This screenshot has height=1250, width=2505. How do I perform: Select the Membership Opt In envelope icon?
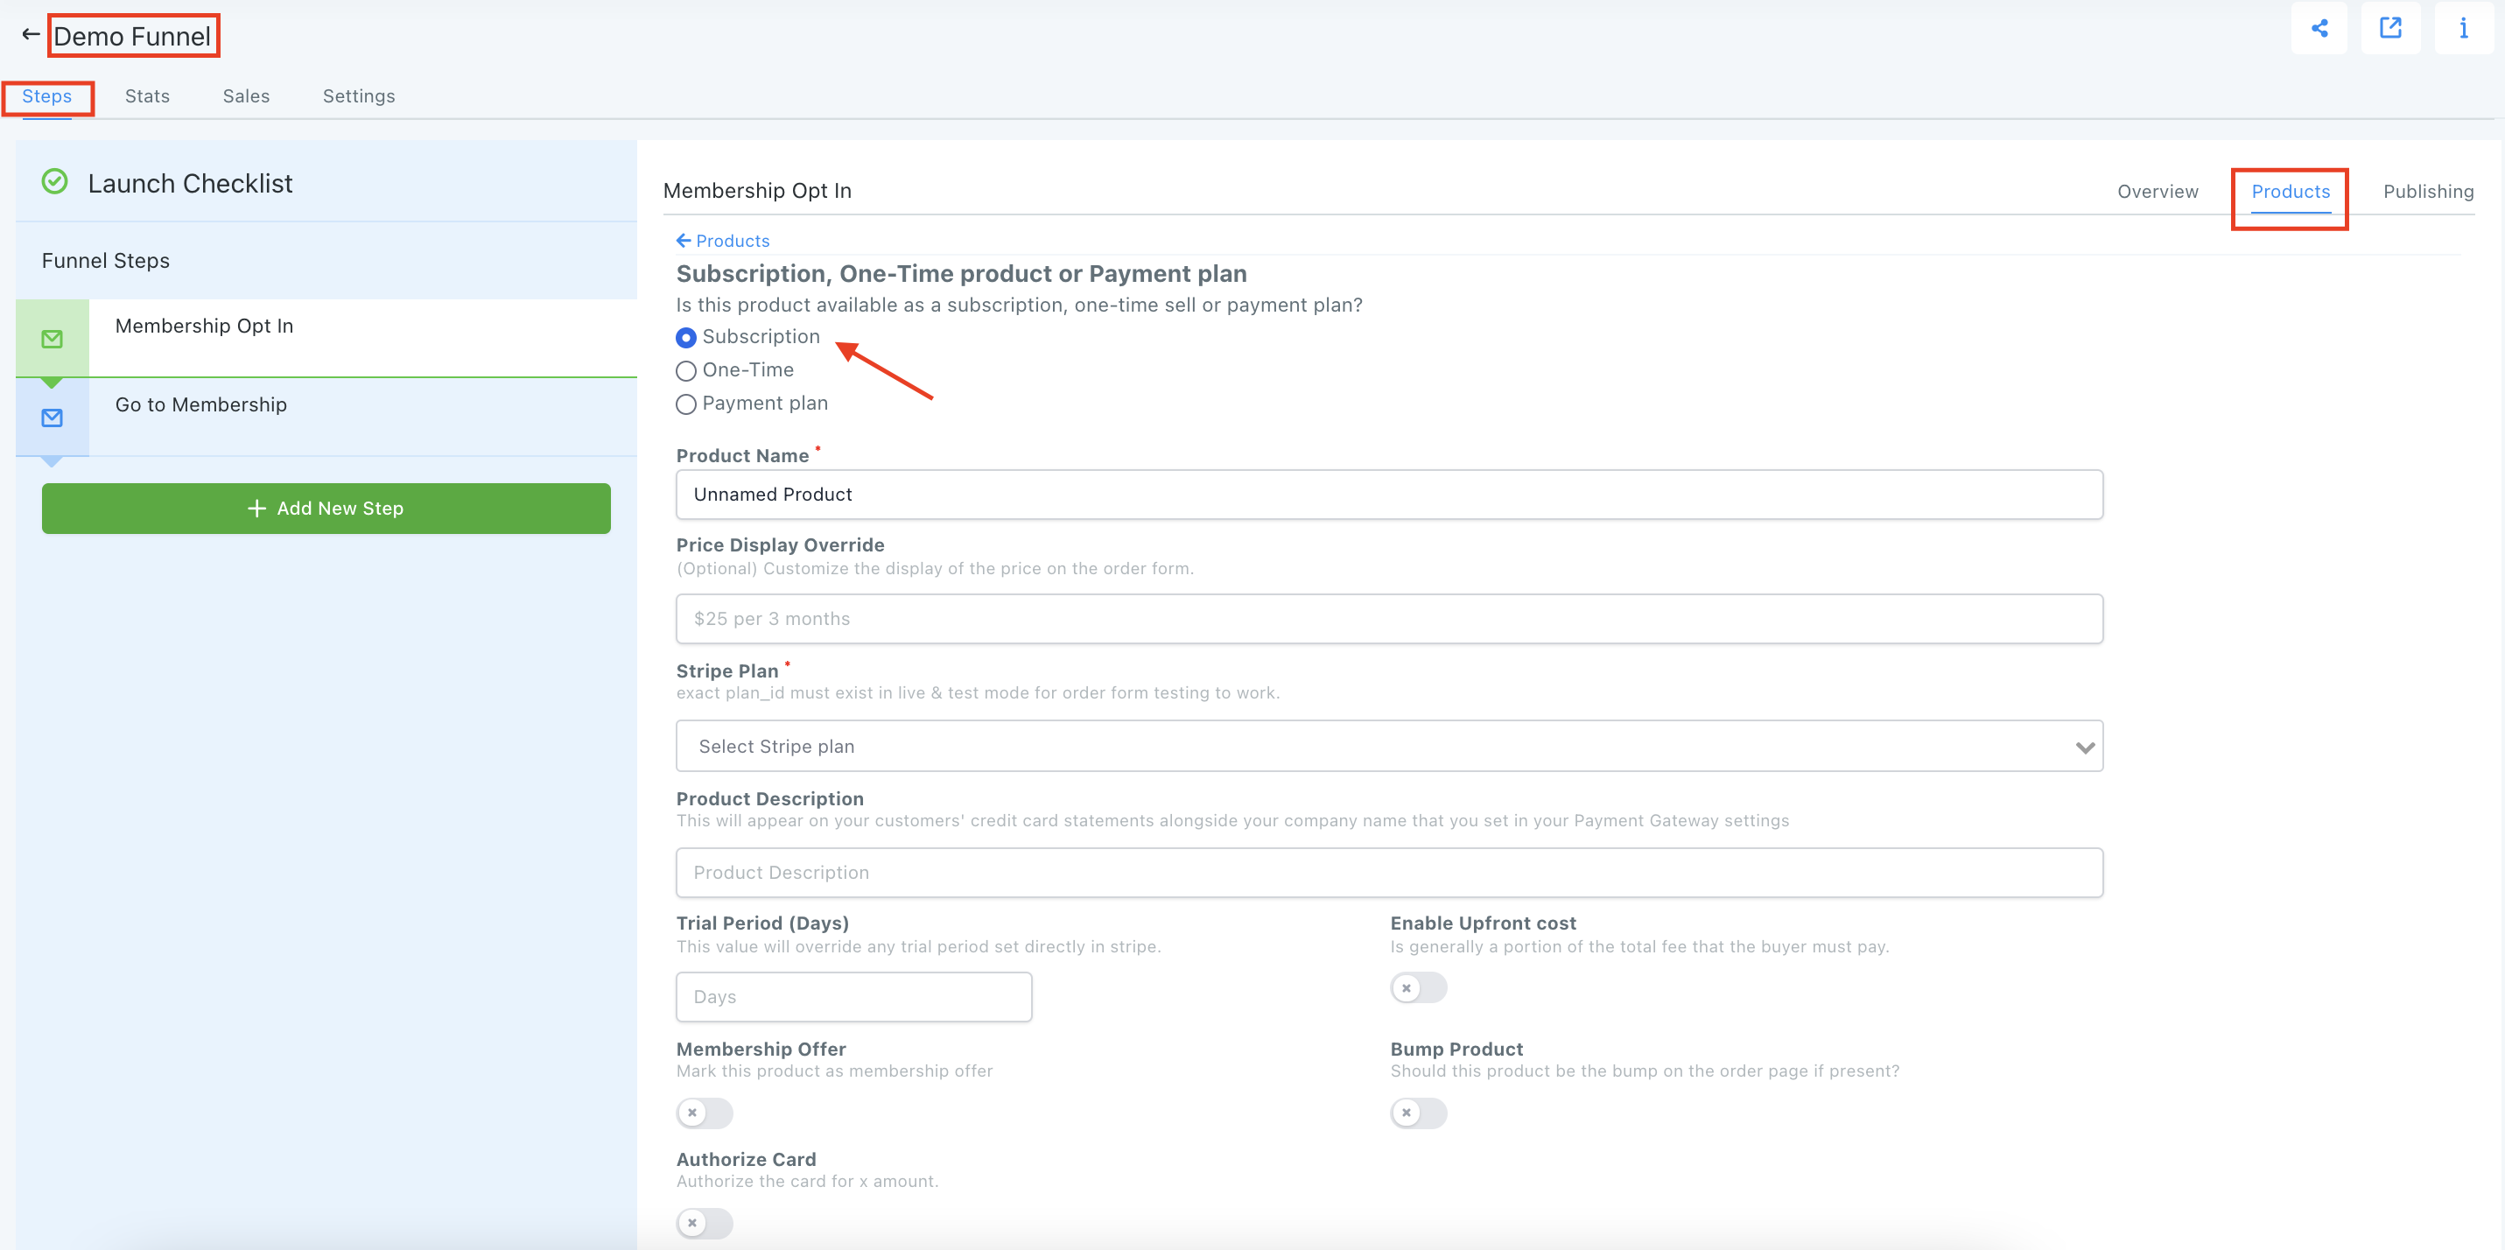(x=53, y=339)
